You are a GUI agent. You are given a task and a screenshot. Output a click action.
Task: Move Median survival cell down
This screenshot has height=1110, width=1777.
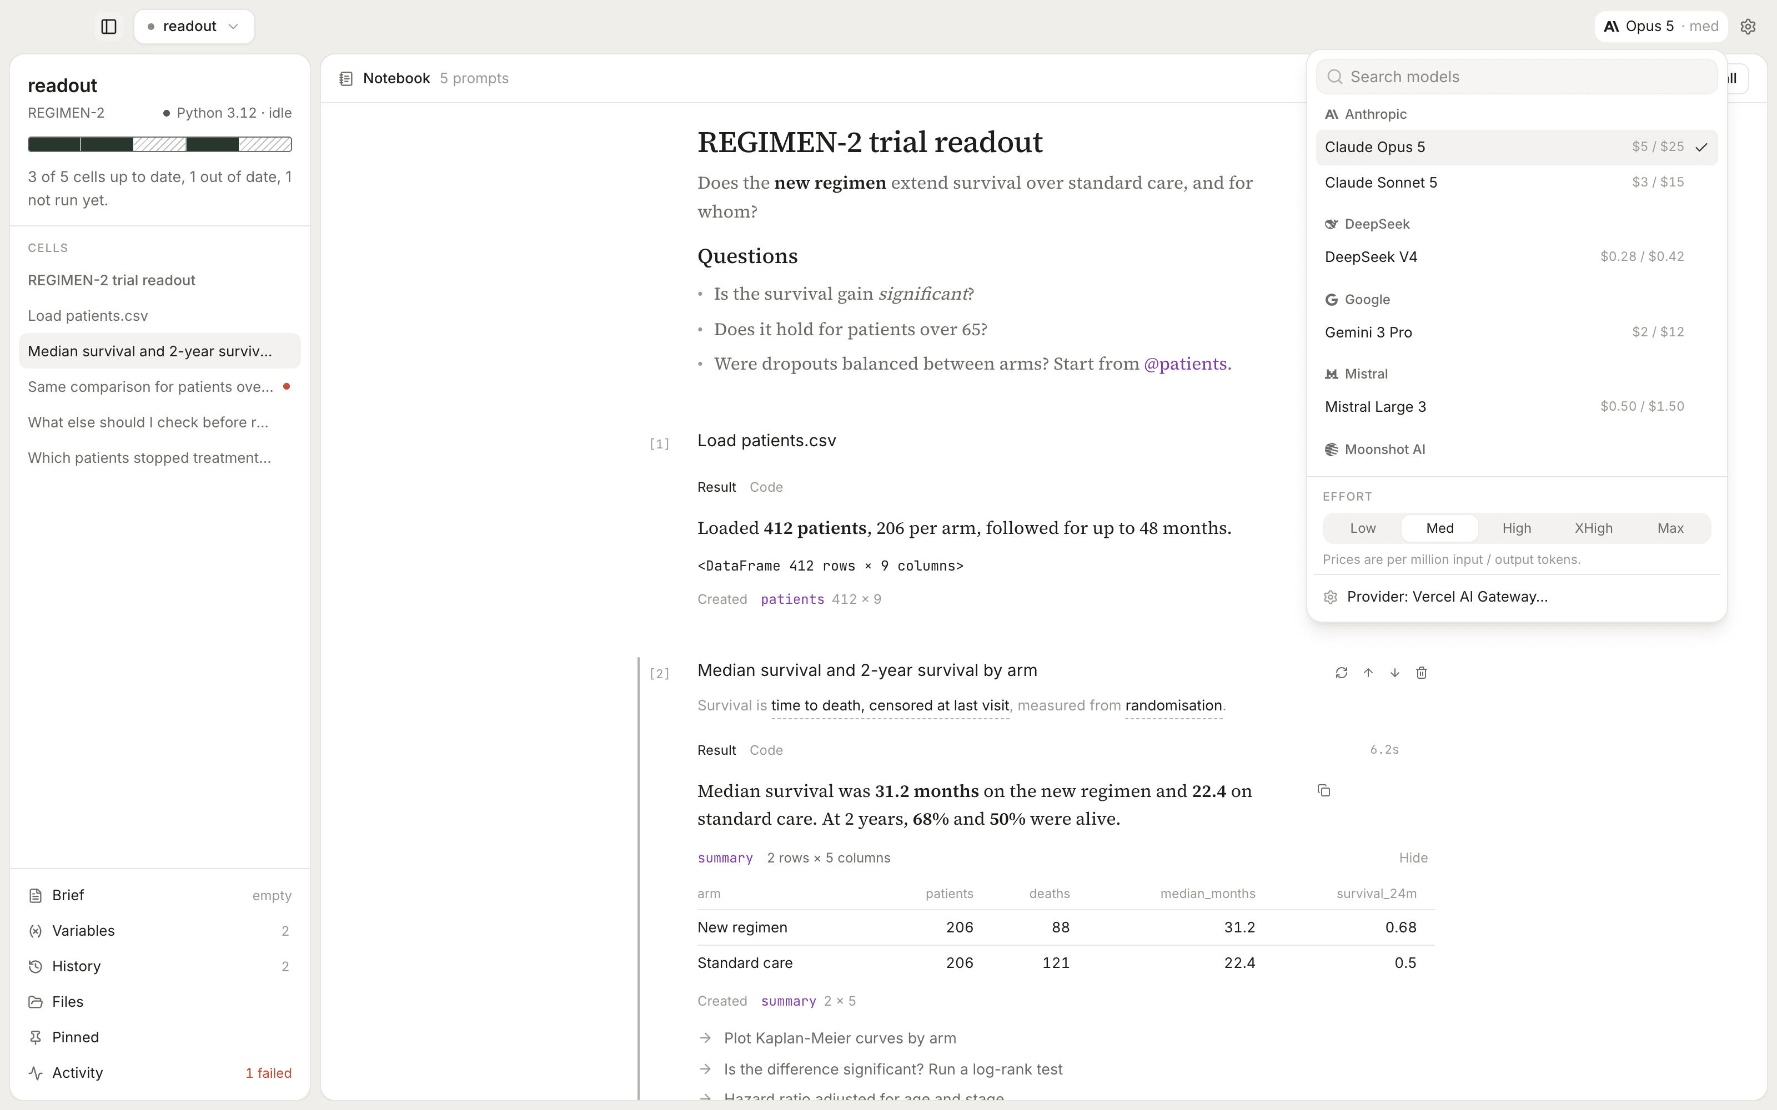coord(1394,673)
